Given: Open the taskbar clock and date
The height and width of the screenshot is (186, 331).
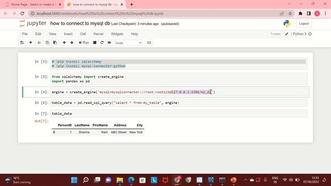Looking at the screenshot, I should click(311, 180).
